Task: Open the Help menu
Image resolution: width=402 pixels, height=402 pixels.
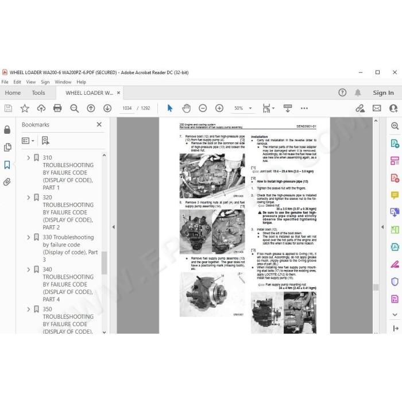Action: tap(82, 82)
